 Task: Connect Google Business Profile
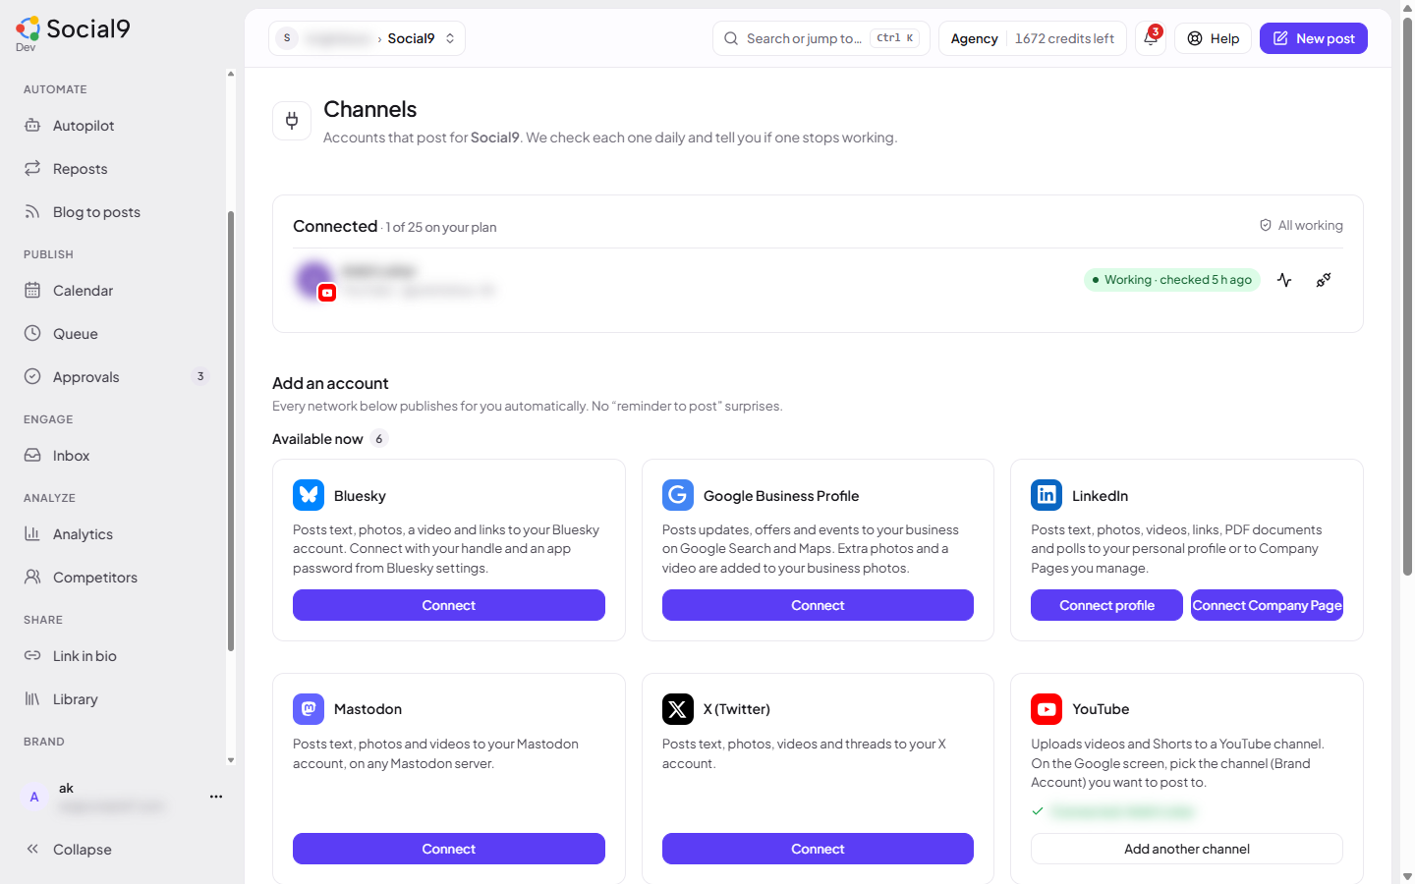[x=818, y=605]
